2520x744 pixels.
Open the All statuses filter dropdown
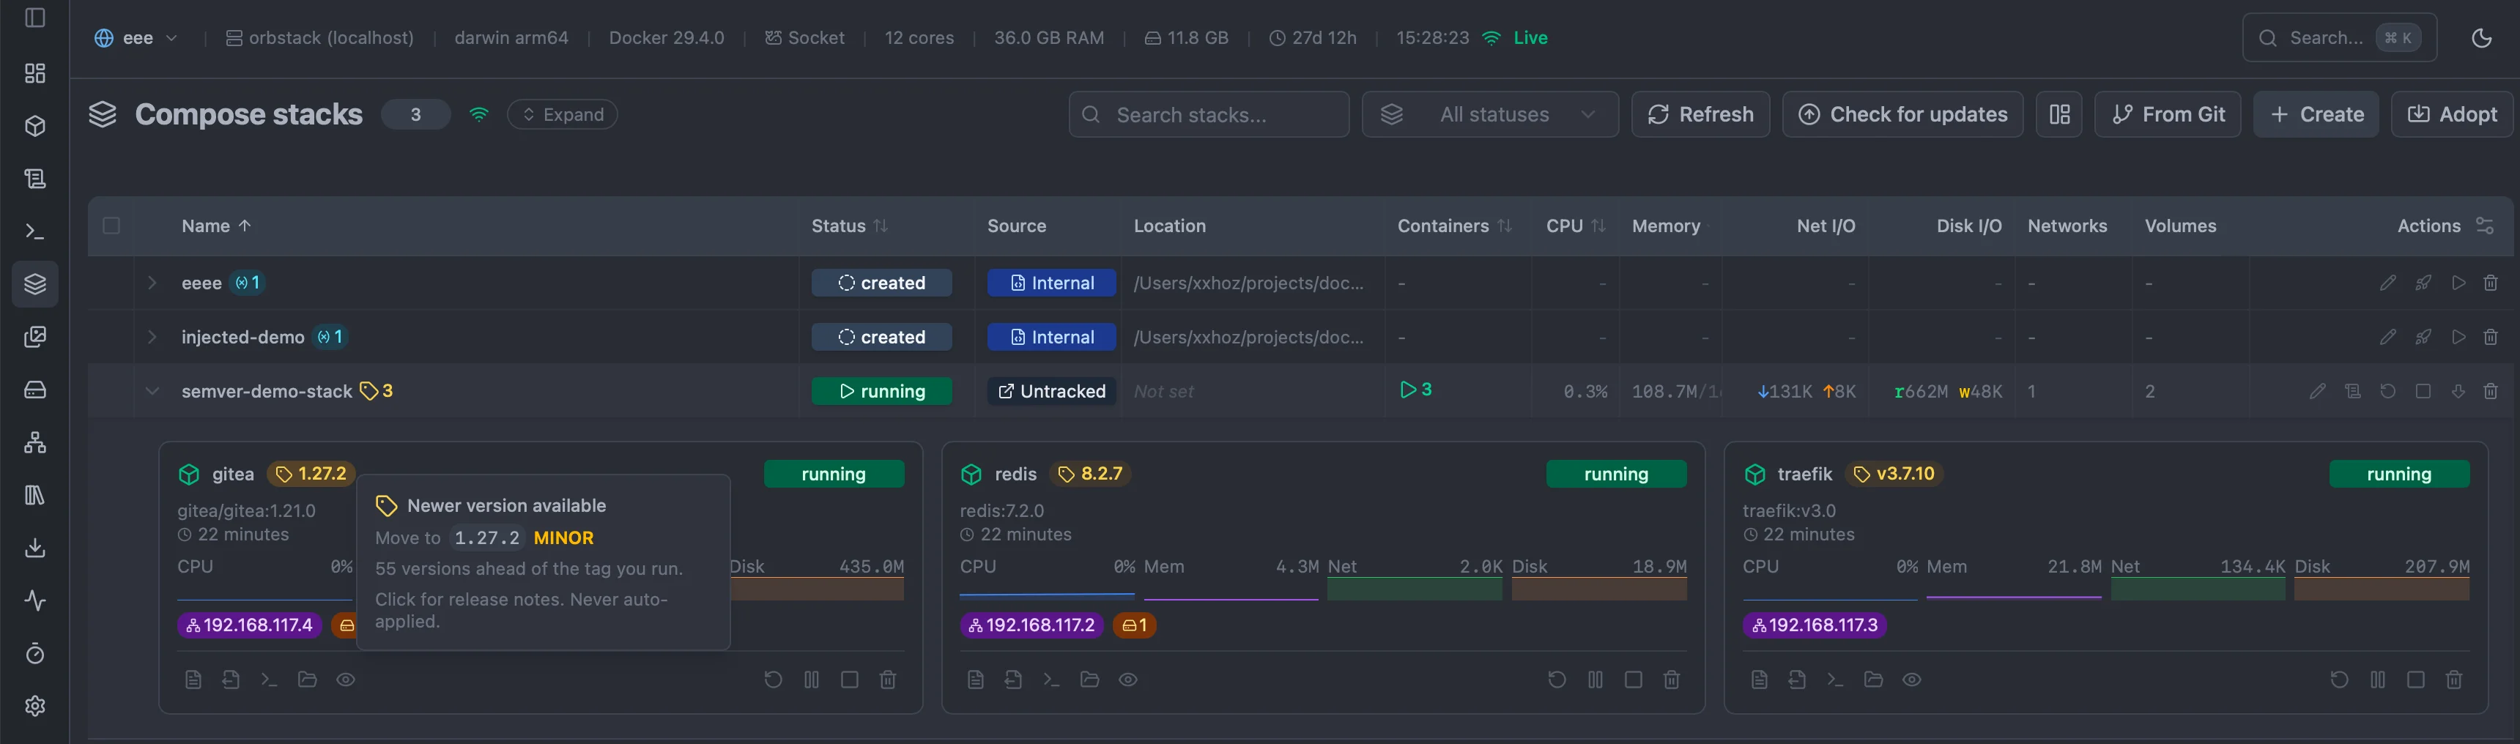click(x=1490, y=114)
